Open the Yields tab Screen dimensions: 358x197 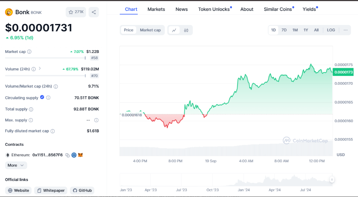pos(309,9)
